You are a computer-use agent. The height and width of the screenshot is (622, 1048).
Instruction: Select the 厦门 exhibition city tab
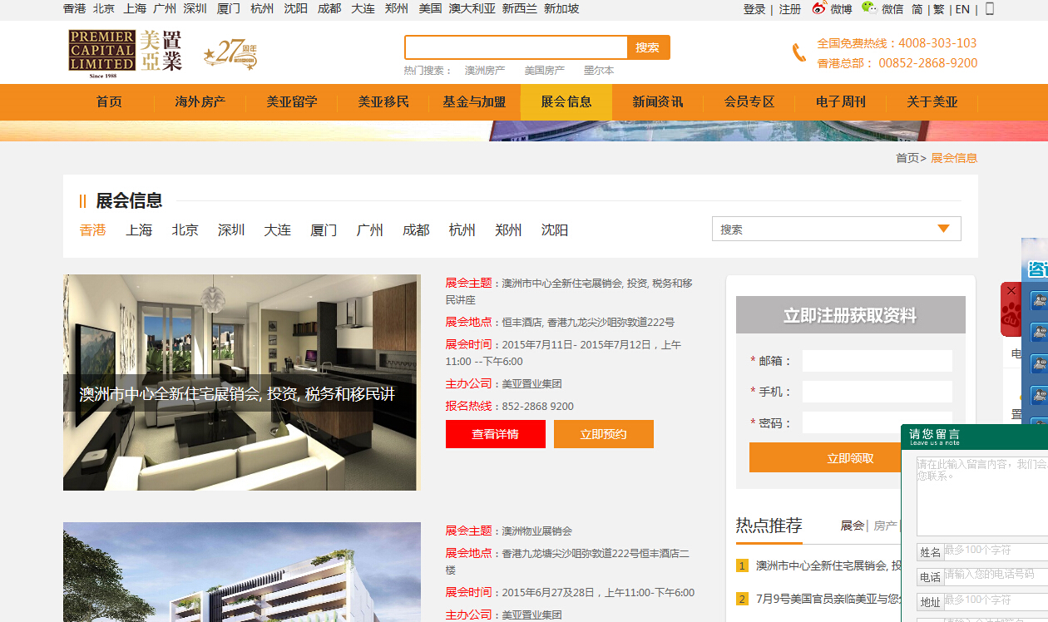point(324,230)
